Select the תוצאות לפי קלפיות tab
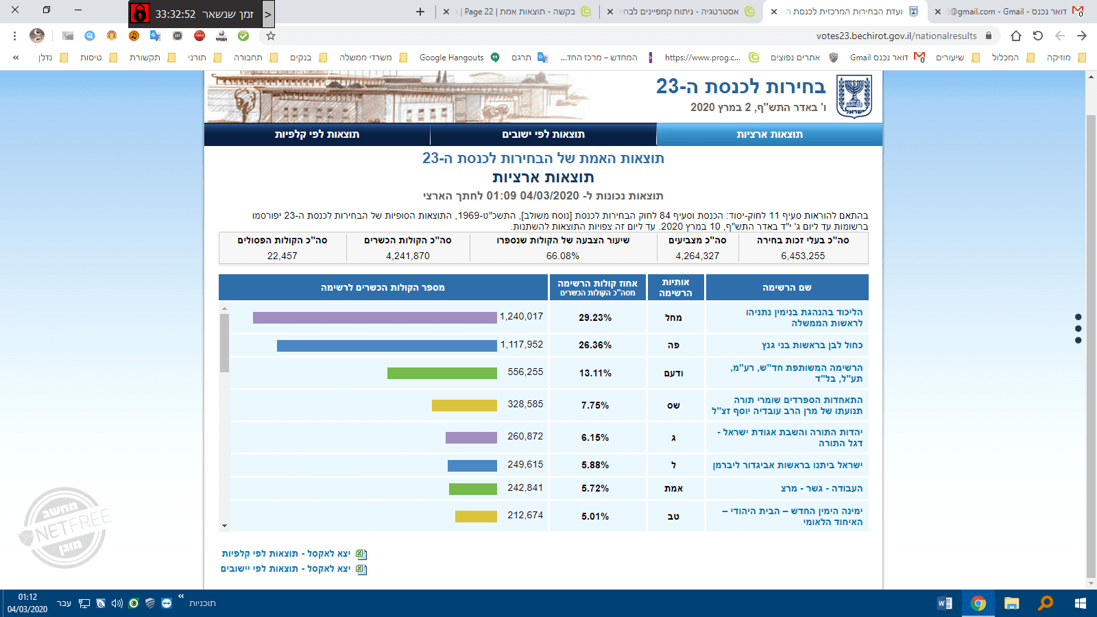 tap(317, 134)
